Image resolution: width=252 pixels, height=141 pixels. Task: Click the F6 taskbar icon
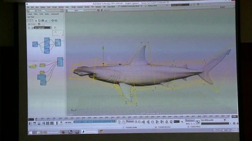click(x=70, y=132)
